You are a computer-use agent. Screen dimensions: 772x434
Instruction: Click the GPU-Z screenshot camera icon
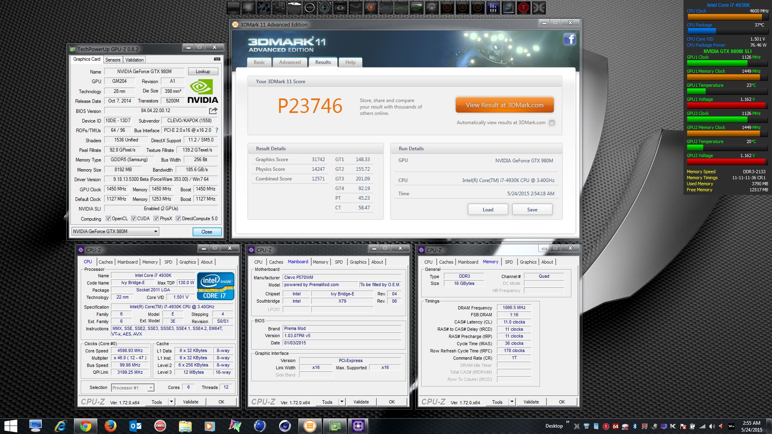click(217, 59)
